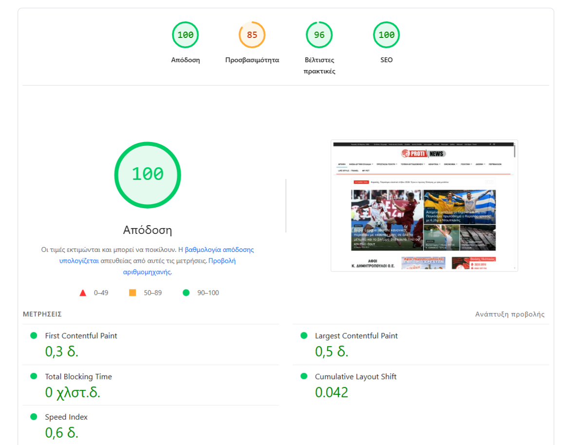
Task: Open the Προσβασιμότητα 85 score gauge
Action: [x=252, y=35]
